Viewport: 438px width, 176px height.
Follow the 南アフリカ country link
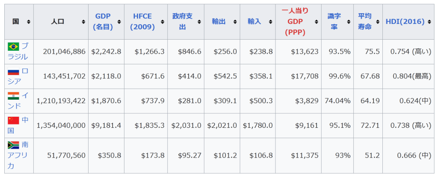[17, 155]
